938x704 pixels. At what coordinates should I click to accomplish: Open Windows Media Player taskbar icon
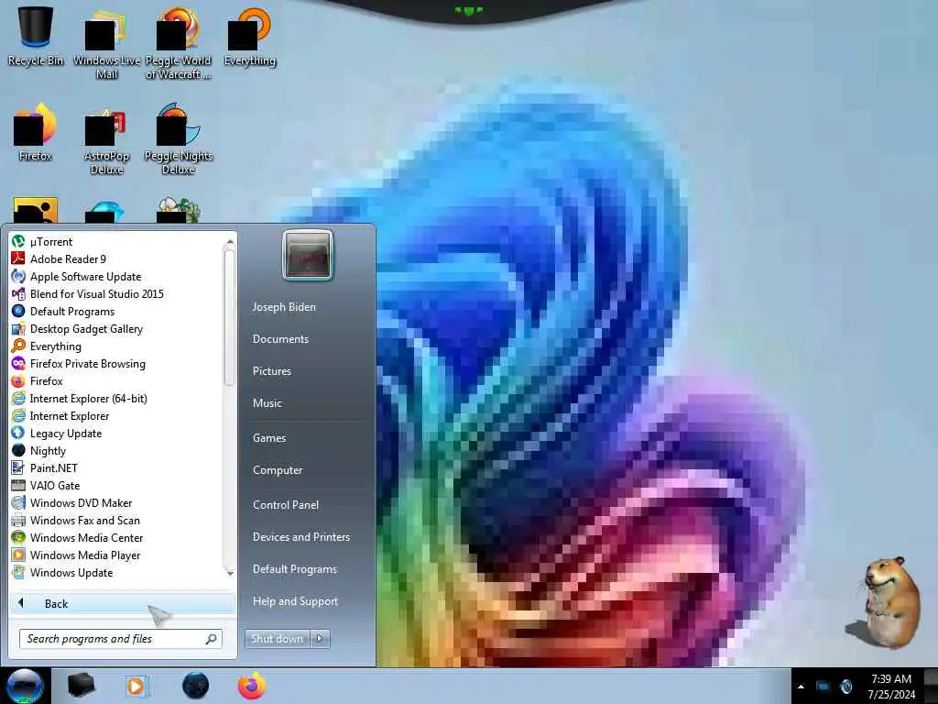(x=136, y=686)
